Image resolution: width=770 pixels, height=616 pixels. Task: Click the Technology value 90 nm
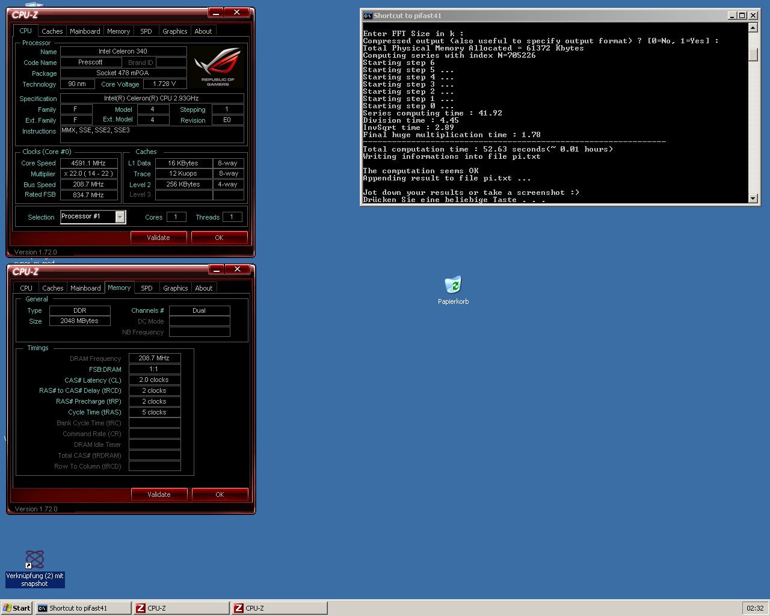(77, 84)
